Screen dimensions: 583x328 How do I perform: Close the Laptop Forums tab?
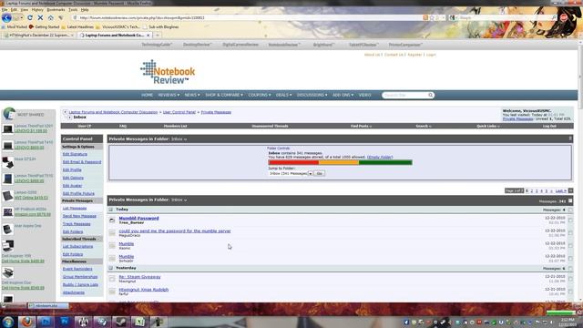click(x=148, y=36)
